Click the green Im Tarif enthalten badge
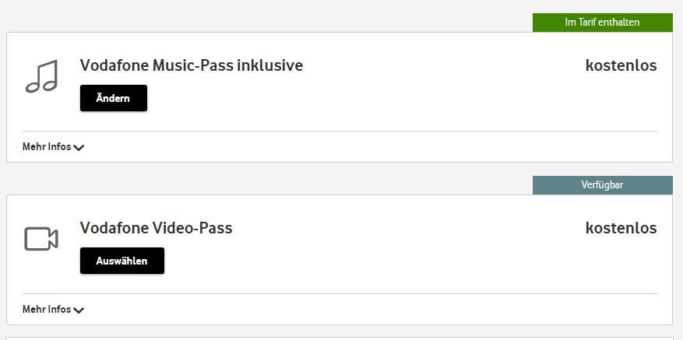Viewport: 683px width, 340px height. (x=602, y=23)
